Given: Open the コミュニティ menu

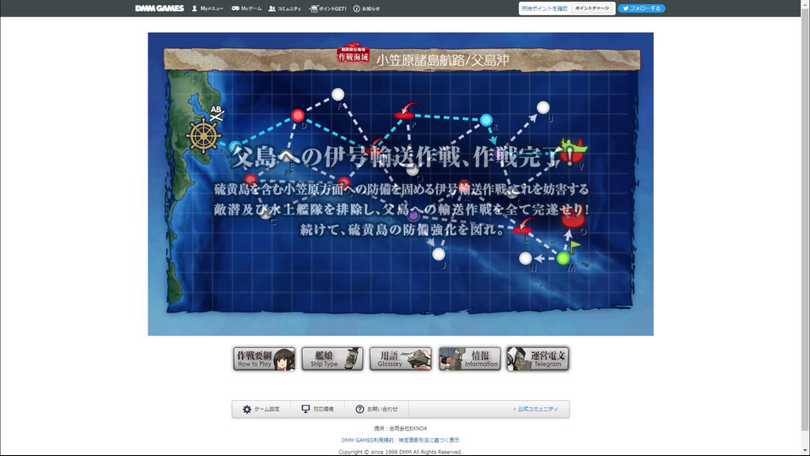Looking at the screenshot, I should pos(284,8).
